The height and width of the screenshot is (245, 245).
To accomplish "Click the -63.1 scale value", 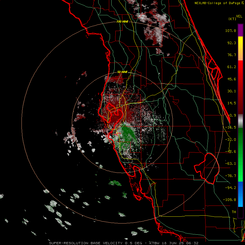I will coord(231,164).
